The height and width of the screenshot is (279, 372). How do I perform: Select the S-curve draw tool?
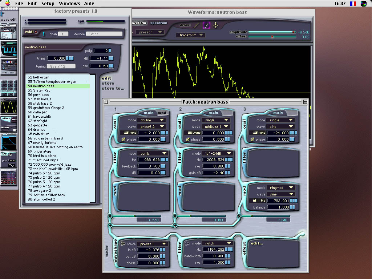(x=206, y=25)
